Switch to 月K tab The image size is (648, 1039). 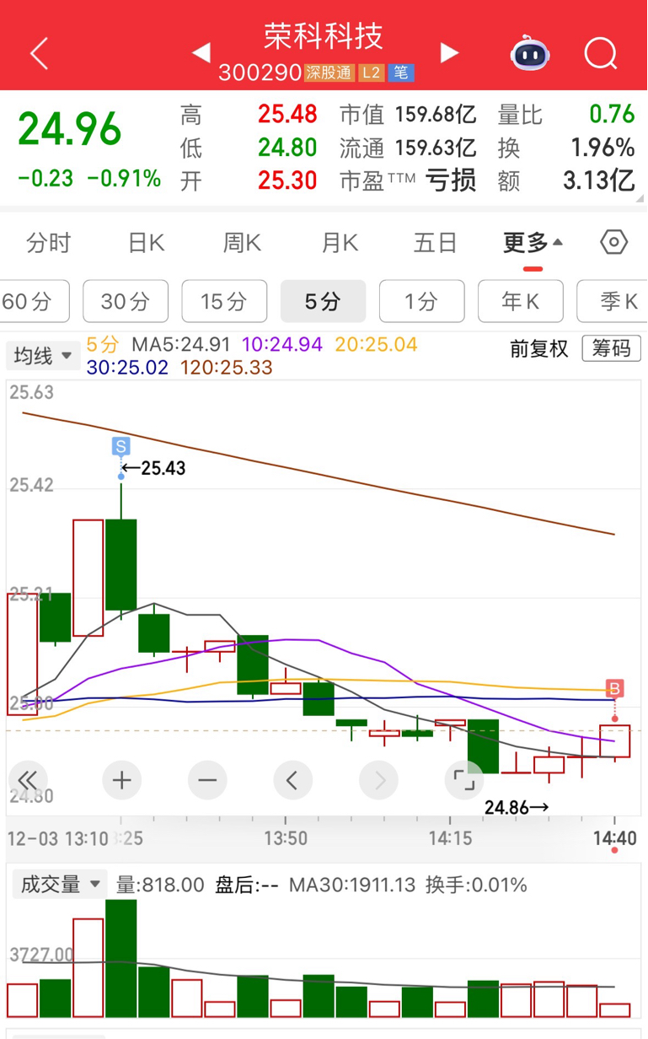tap(340, 244)
